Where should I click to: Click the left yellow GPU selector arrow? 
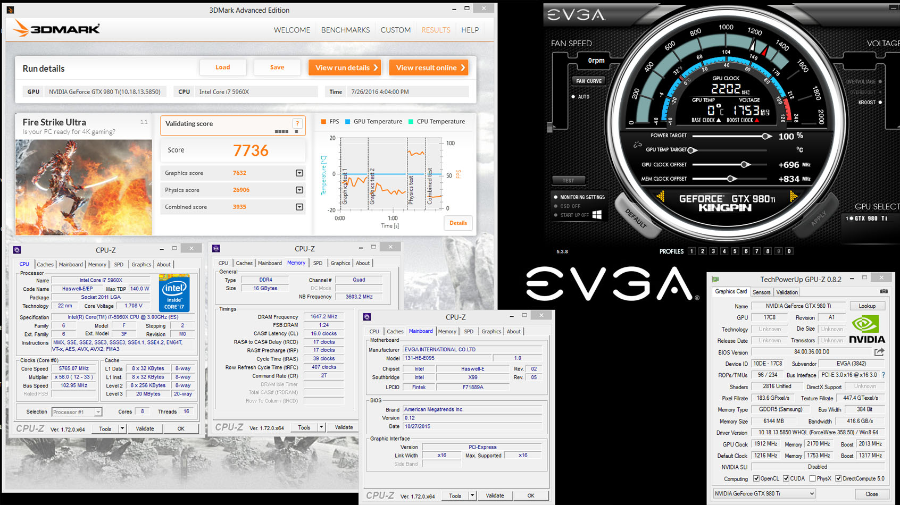point(661,197)
